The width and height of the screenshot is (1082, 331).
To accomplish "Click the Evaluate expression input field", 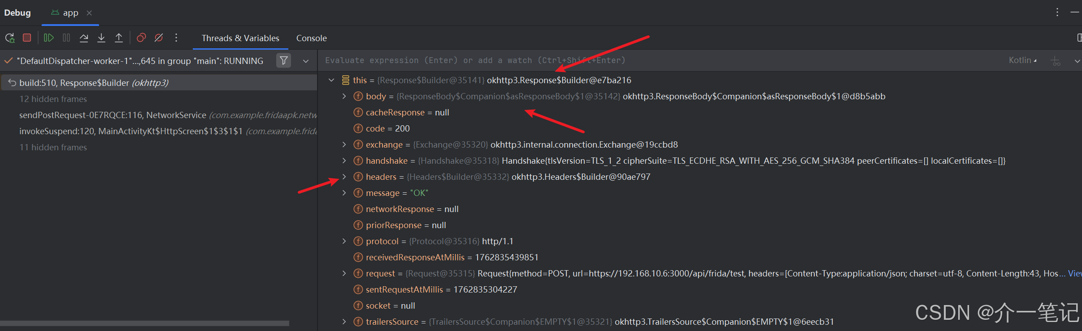I will (x=659, y=60).
